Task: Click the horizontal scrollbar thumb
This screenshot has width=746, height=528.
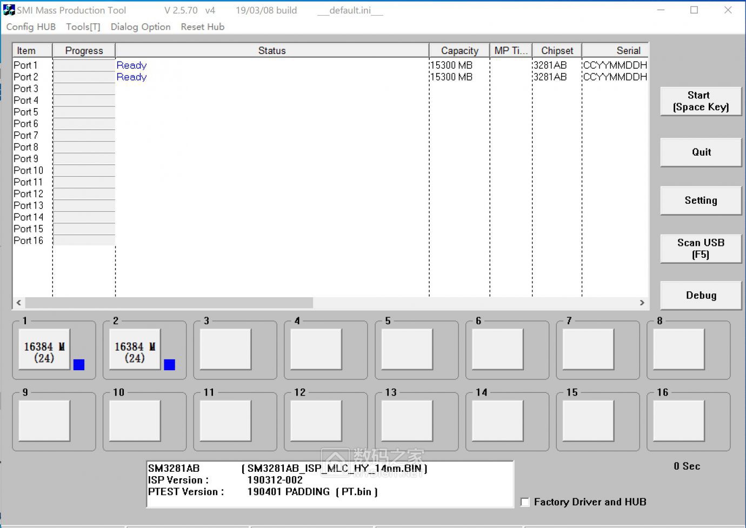Action: pyautogui.click(x=169, y=303)
